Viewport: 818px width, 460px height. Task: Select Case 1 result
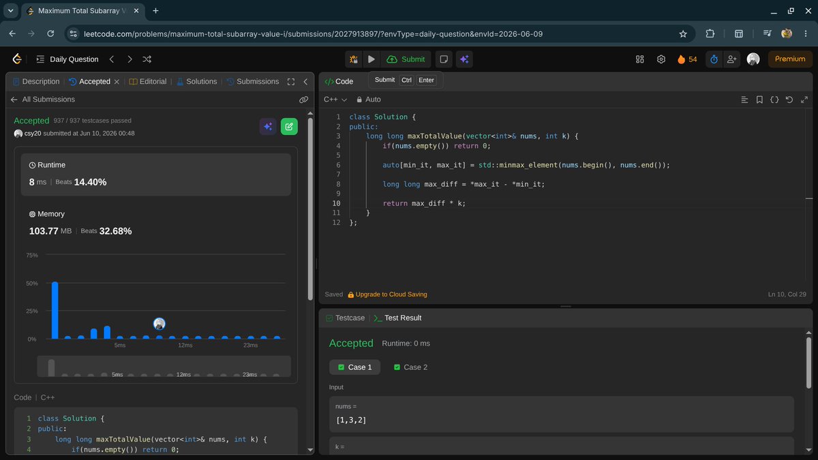pos(354,367)
